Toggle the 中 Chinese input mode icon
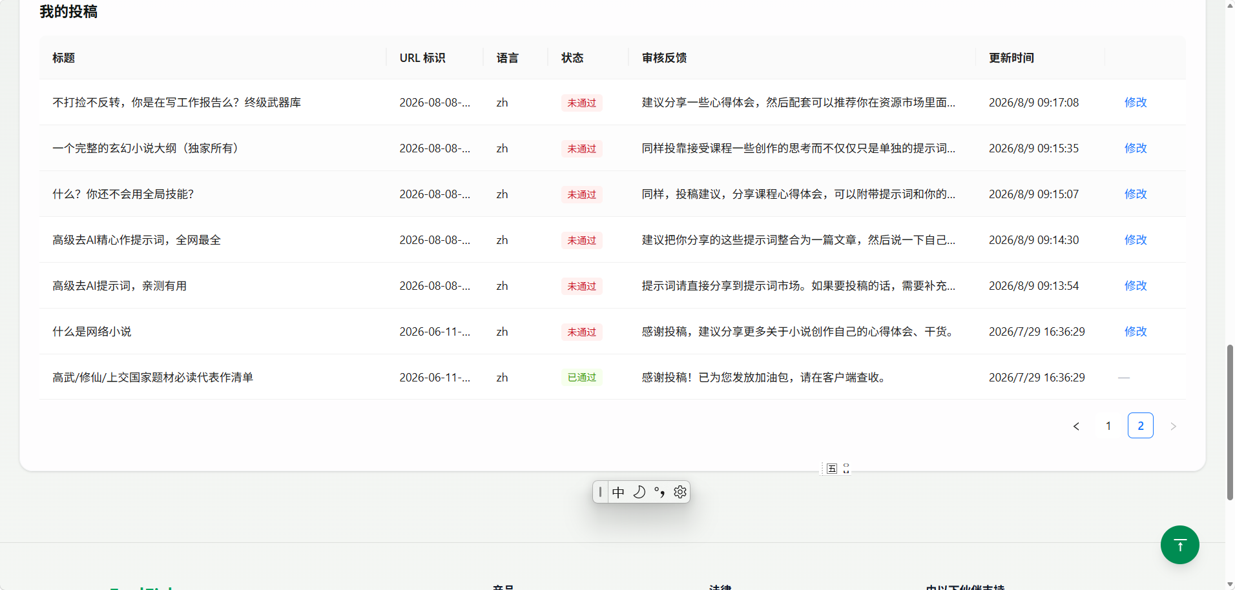1235x590 pixels. click(x=618, y=493)
